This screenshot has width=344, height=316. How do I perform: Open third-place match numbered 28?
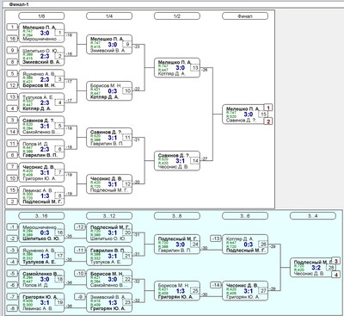click(312, 268)
